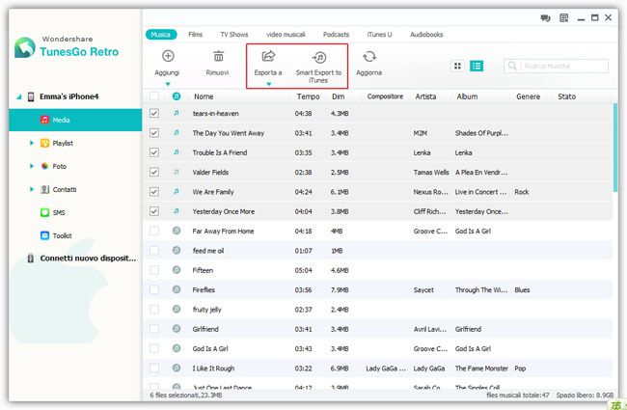627x410 pixels.
Task: Check the Fireflies checkbox
Action: 154,289
